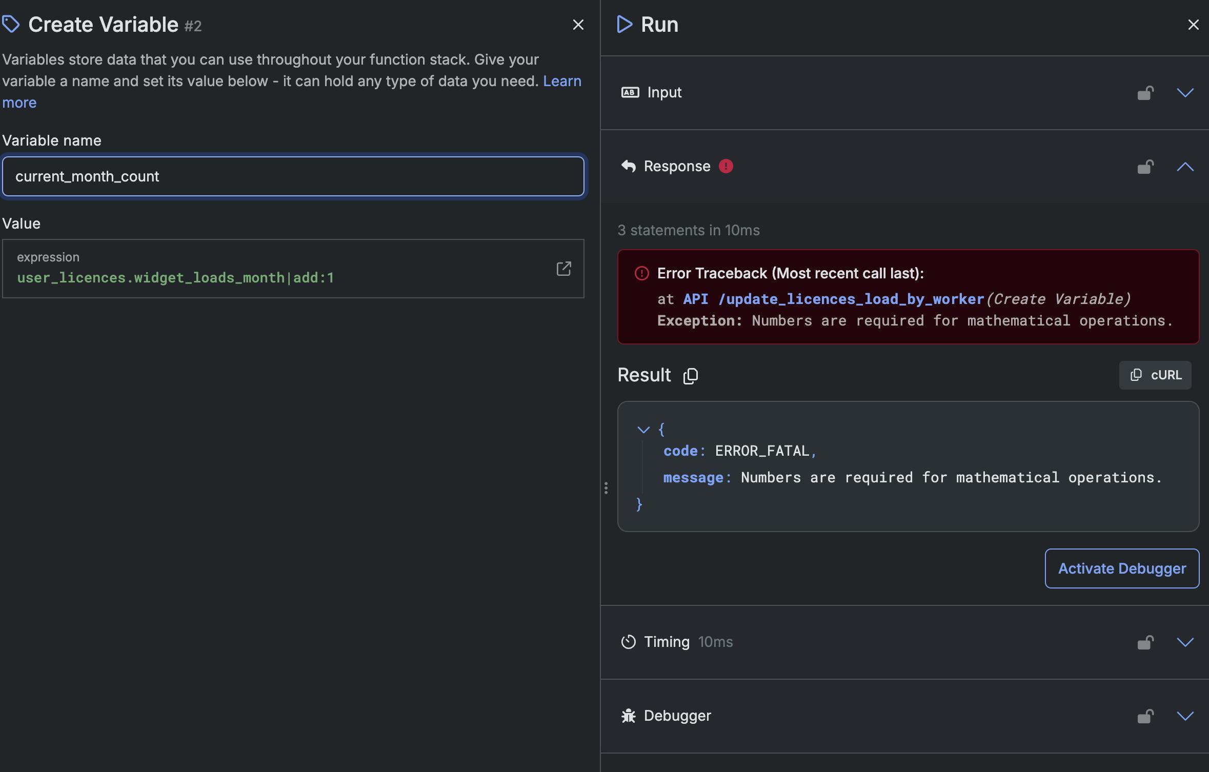Click the Response error alert icon

pyautogui.click(x=726, y=166)
